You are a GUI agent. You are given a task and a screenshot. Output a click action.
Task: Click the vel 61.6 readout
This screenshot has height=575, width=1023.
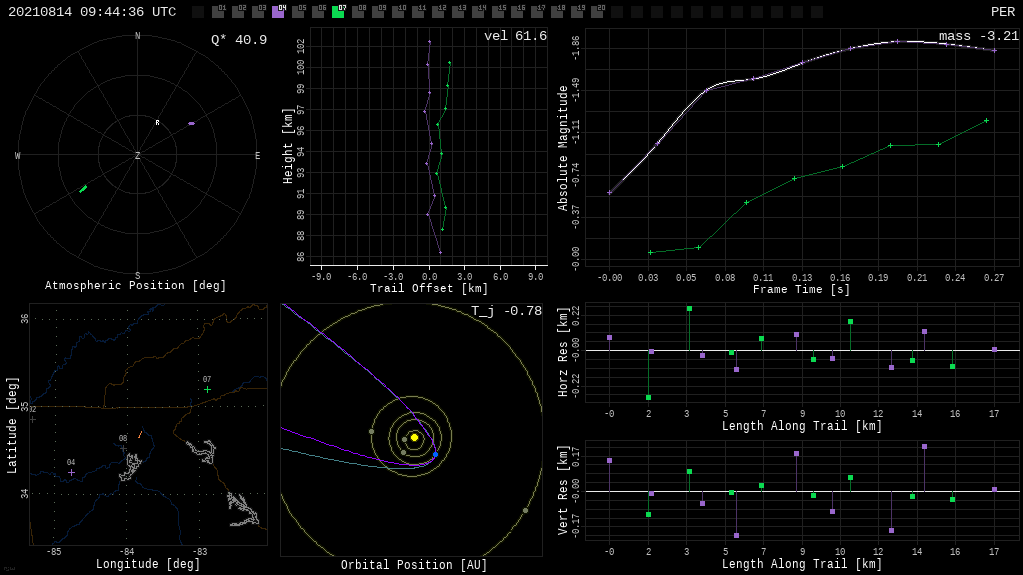514,36
